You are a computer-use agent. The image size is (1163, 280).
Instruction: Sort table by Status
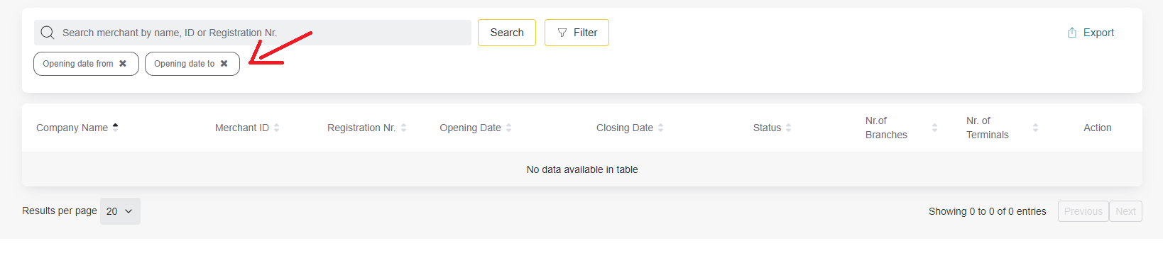[x=772, y=128]
